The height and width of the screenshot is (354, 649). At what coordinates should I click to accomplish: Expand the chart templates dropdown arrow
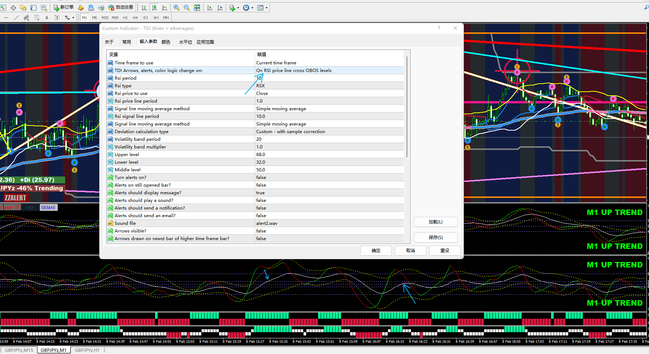pos(266,8)
